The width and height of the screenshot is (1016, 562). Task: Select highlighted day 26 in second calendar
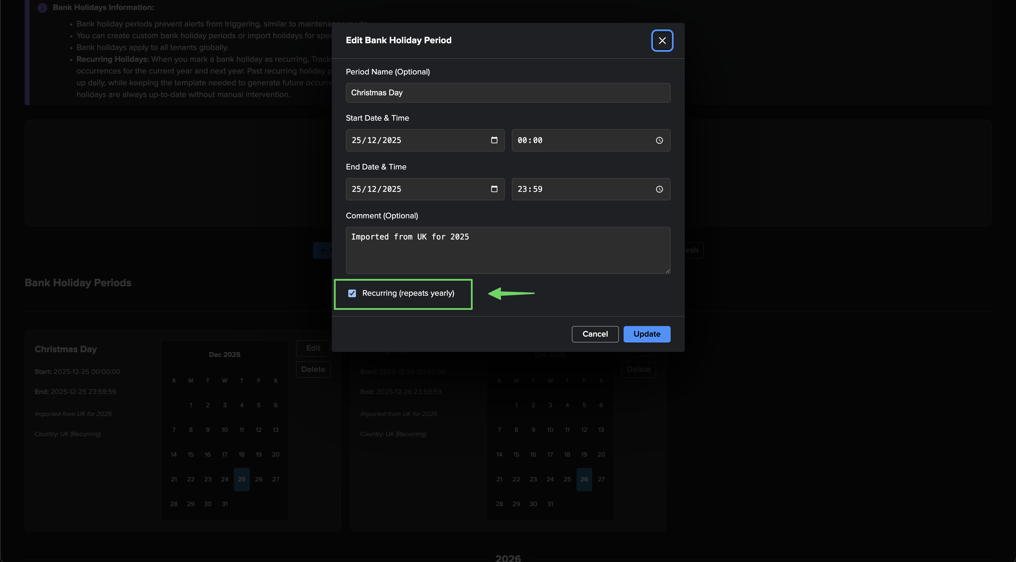(584, 479)
